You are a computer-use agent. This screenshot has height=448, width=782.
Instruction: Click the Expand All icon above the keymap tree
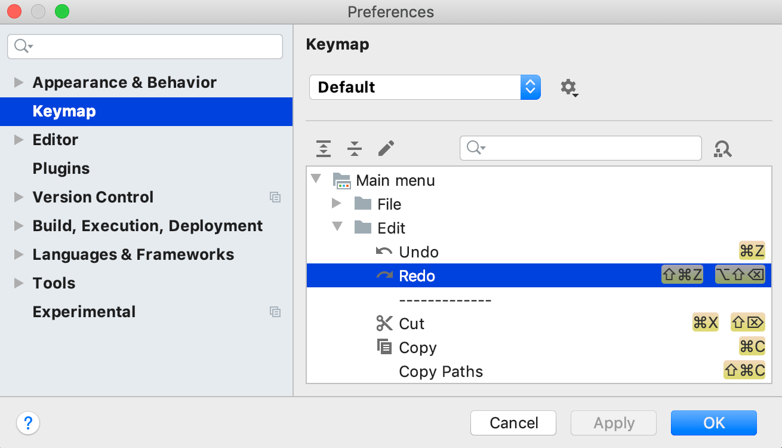(323, 148)
